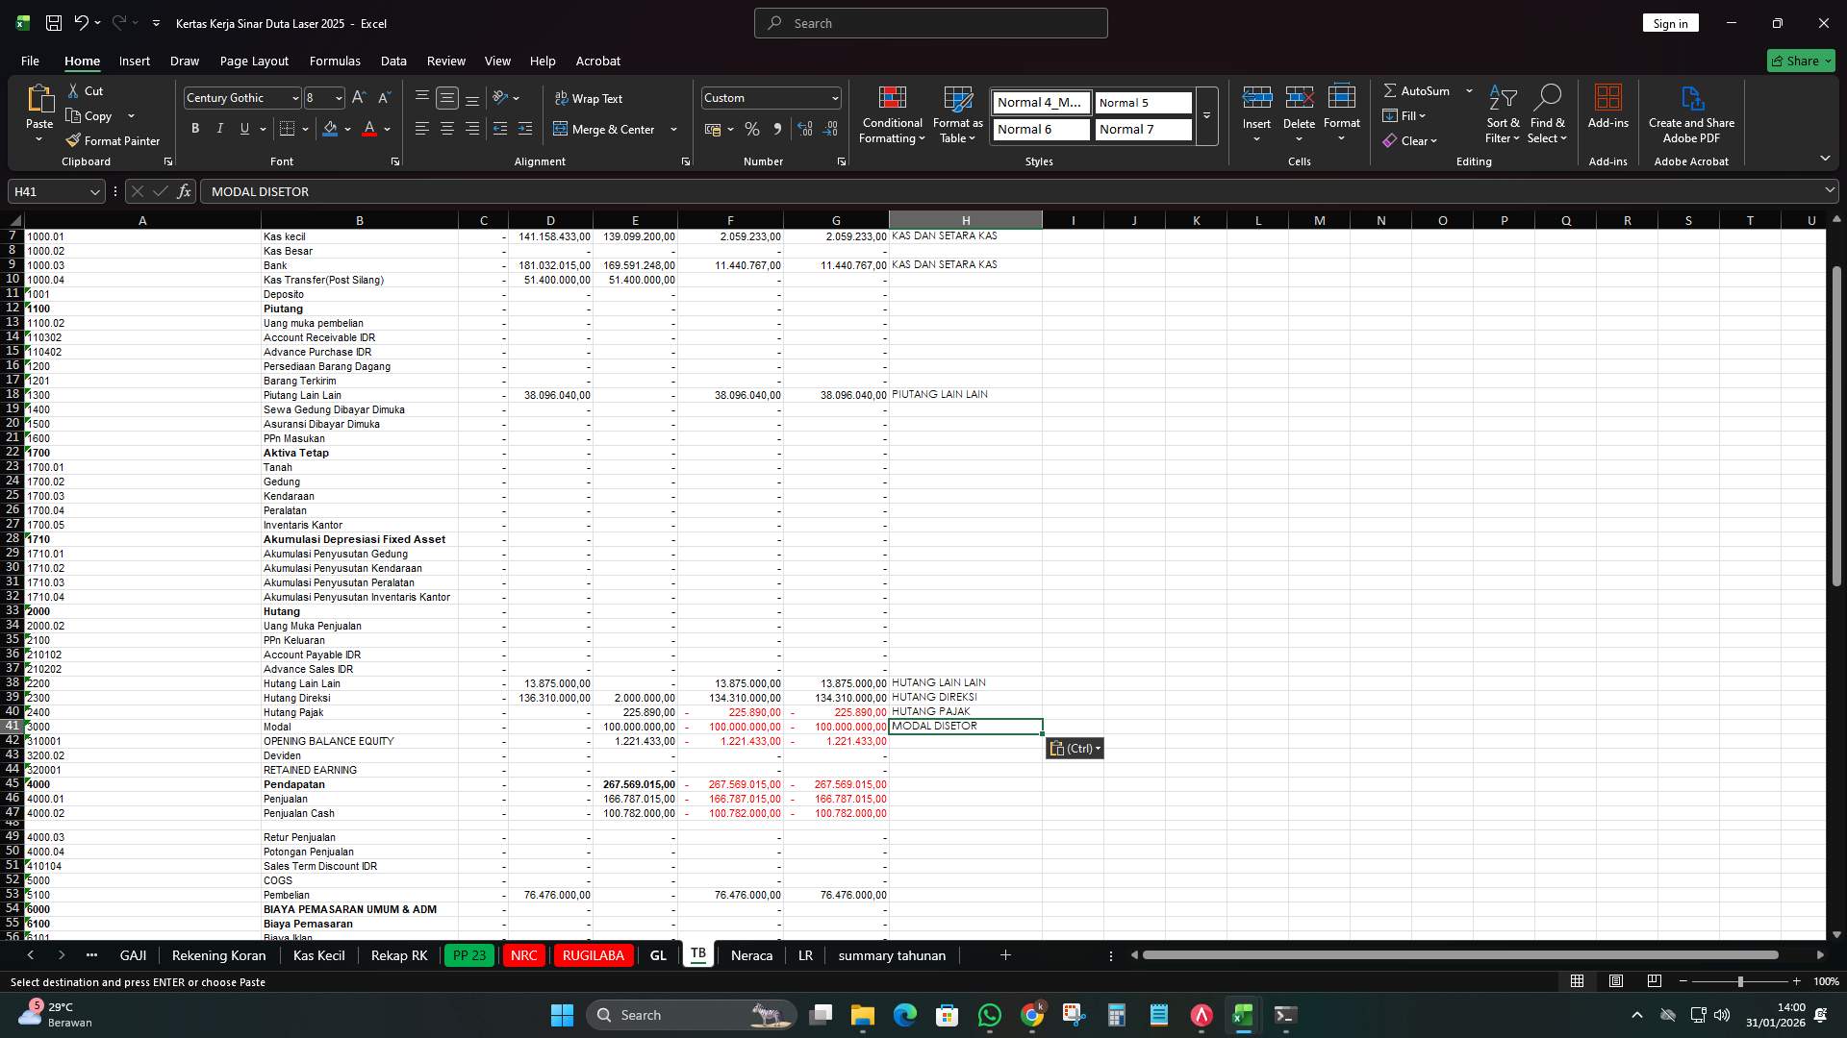This screenshot has height=1038, width=1847.
Task: Apply Percent number style
Action: (x=752, y=129)
